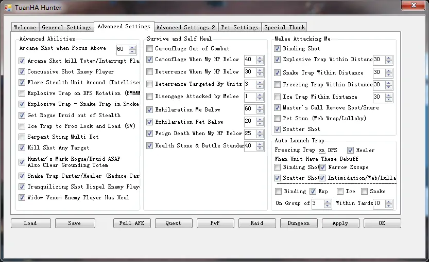Click the TuanHA Hunter title bar app icon

[8, 8]
